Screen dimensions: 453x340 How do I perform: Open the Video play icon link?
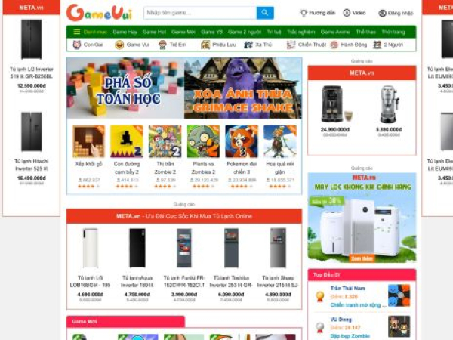pos(347,13)
